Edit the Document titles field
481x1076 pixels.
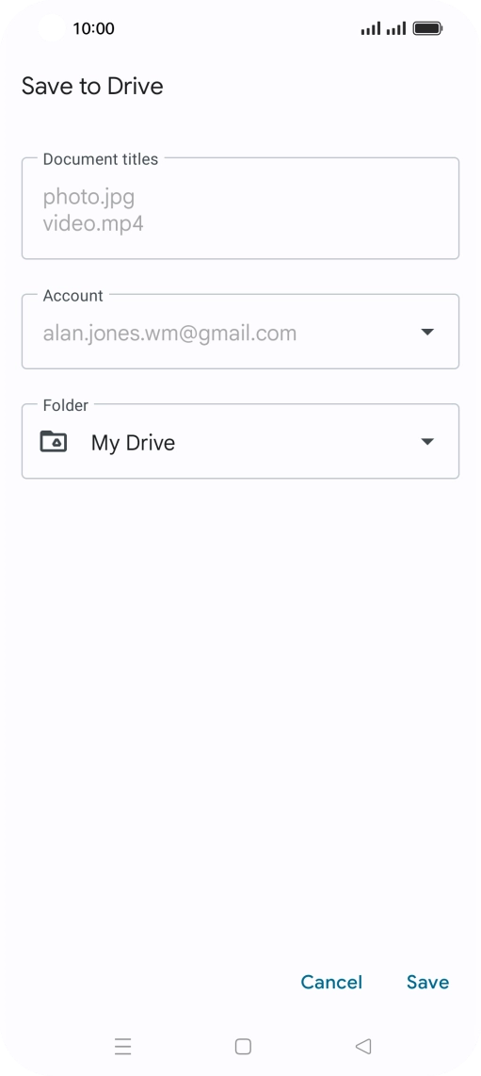tap(241, 208)
